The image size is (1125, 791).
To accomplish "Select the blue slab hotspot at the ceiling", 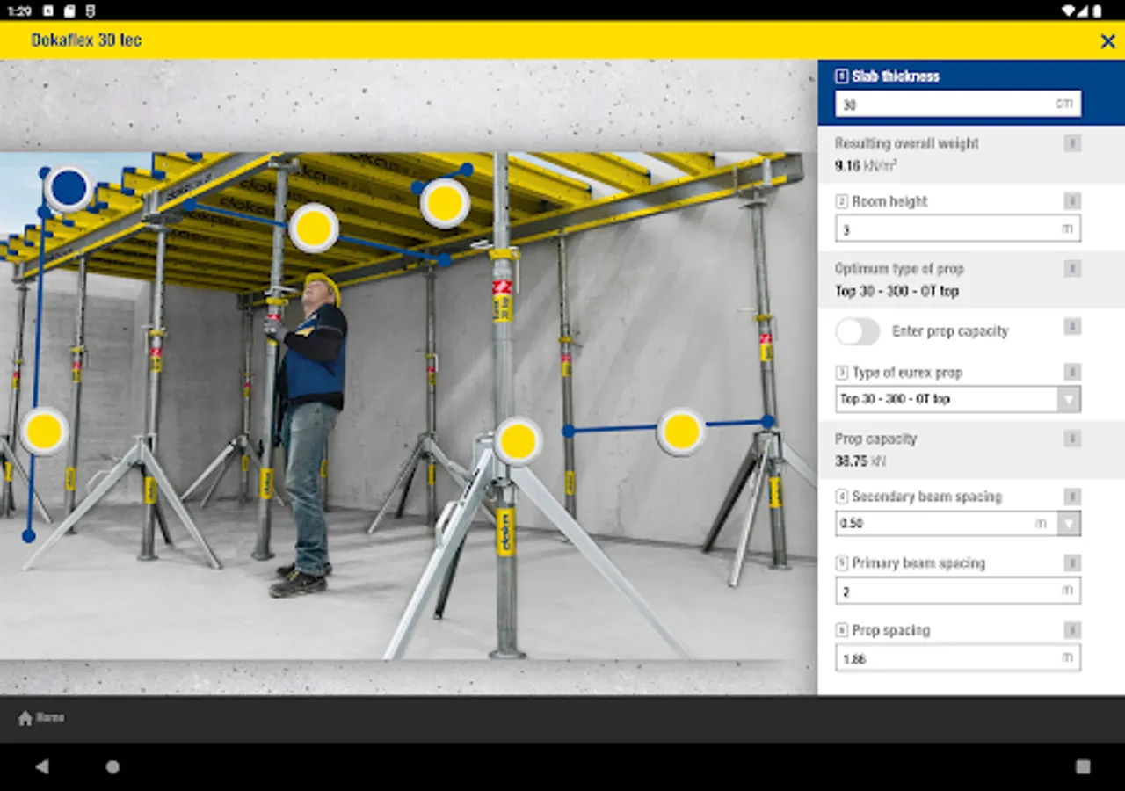I will (69, 188).
